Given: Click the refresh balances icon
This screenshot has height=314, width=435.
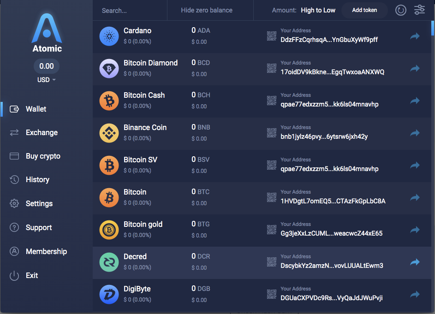Looking at the screenshot, I should point(400,10).
